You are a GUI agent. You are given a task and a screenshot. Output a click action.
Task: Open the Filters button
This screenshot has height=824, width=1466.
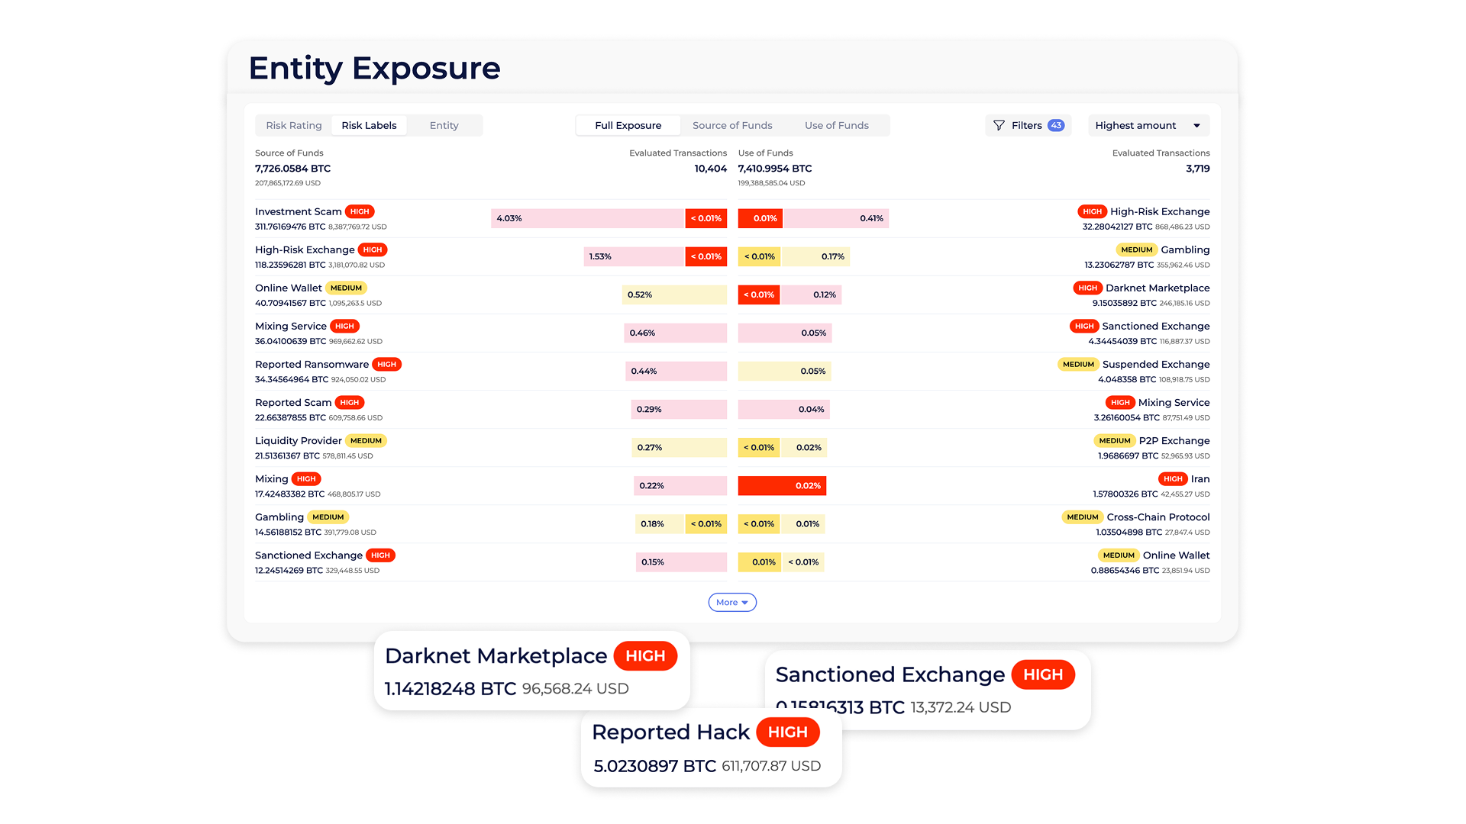1027,125
